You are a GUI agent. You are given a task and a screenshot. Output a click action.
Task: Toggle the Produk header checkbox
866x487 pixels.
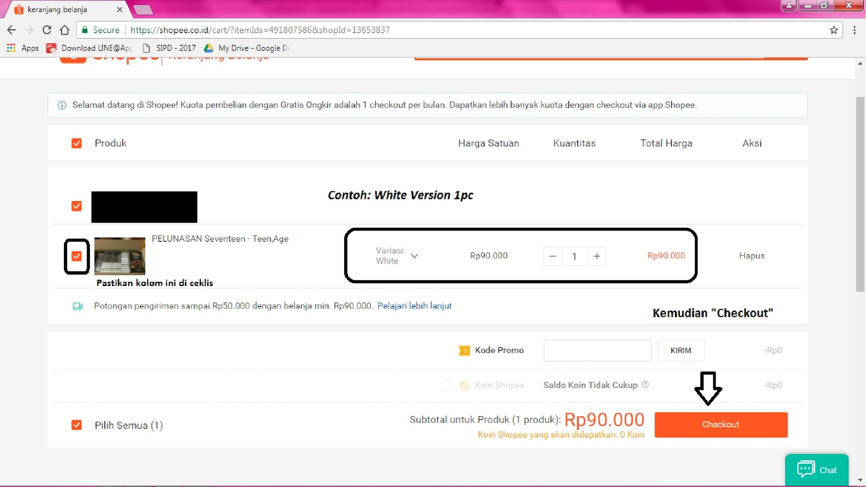click(76, 143)
